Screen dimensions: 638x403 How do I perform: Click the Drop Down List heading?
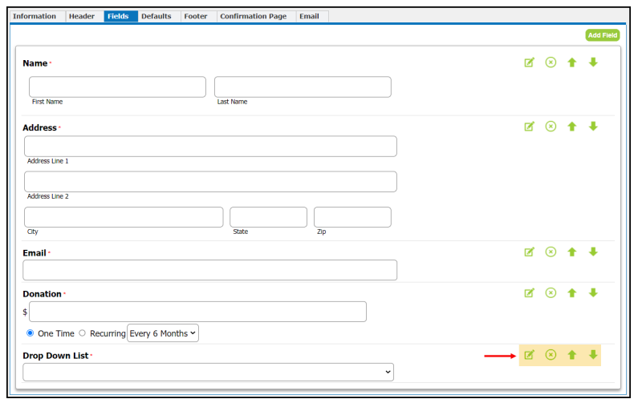coord(55,356)
